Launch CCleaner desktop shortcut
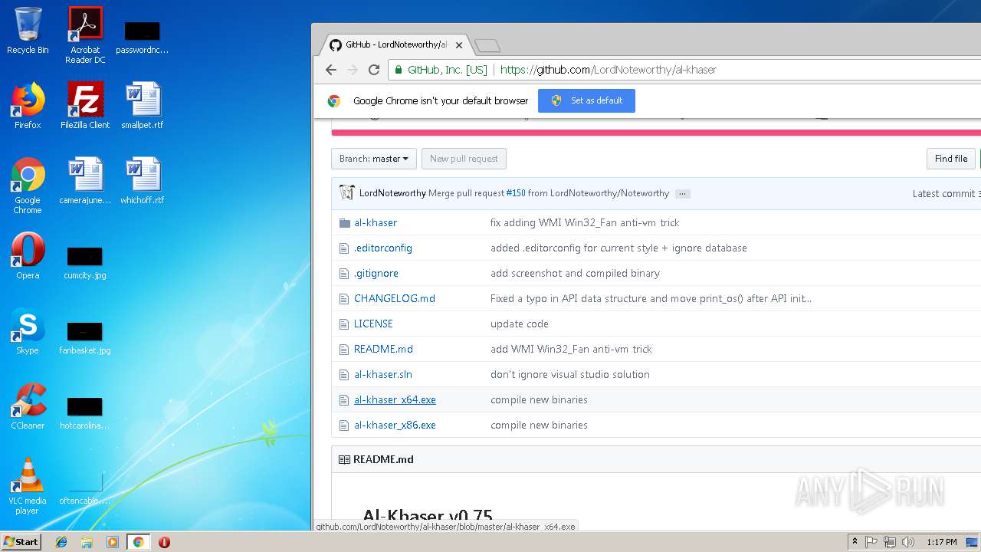 [x=28, y=406]
